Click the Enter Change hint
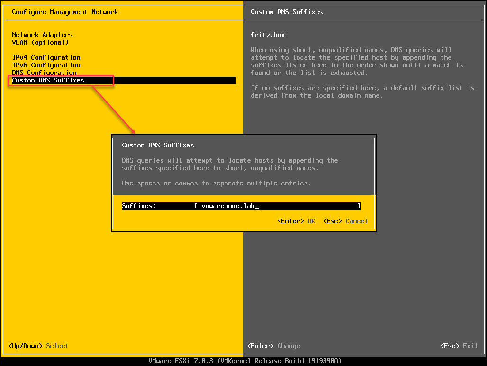The width and height of the screenshot is (487, 366). [x=274, y=346]
